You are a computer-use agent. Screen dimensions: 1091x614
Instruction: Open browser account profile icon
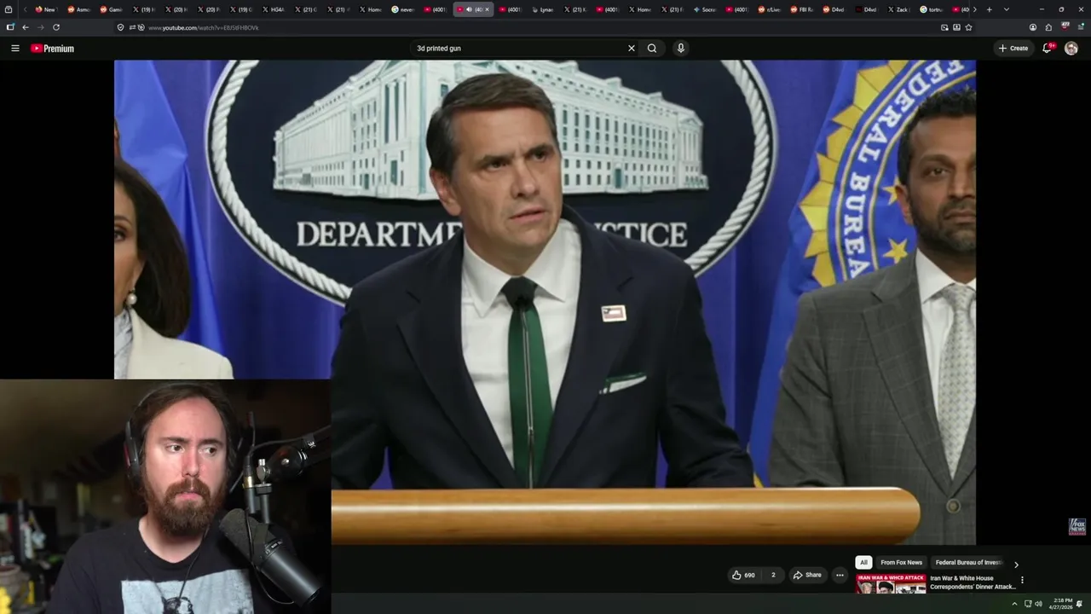pyautogui.click(x=1033, y=27)
